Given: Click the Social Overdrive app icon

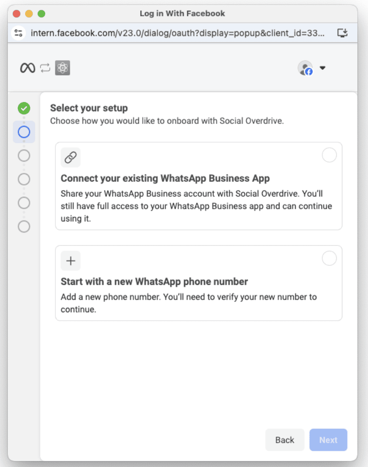Looking at the screenshot, I should 62,68.
